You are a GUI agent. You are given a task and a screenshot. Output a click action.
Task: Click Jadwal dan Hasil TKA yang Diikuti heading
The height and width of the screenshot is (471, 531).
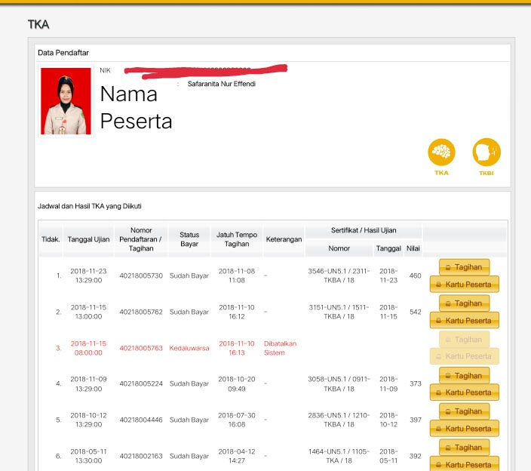pyautogui.click(x=90, y=206)
